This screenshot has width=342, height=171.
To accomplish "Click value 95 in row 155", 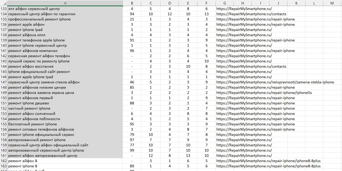I will [x=132, y=124].
